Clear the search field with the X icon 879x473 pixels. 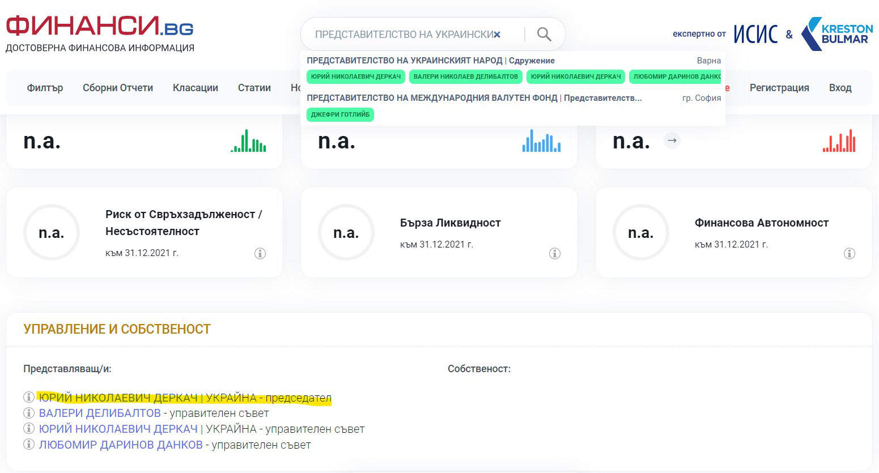[497, 35]
